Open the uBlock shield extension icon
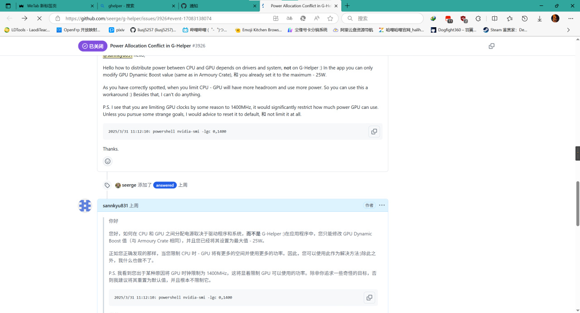The image size is (580, 313). tap(463, 19)
